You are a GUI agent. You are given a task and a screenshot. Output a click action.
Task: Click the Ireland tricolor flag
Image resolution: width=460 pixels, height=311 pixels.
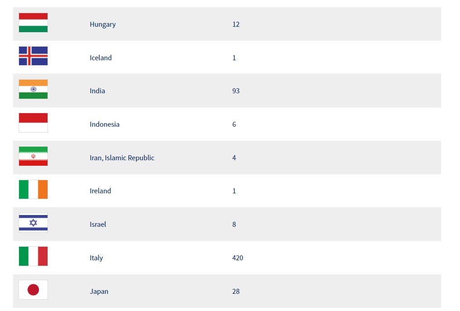(33, 189)
